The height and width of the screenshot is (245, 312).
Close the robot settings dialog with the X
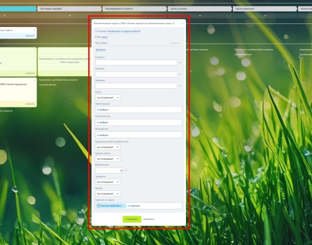[x=182, y=23]
